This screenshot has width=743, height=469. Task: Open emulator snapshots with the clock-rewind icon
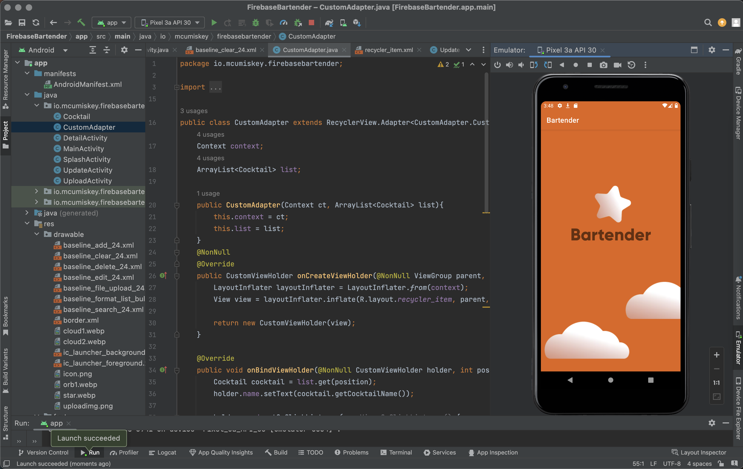(x=631, y=65)
